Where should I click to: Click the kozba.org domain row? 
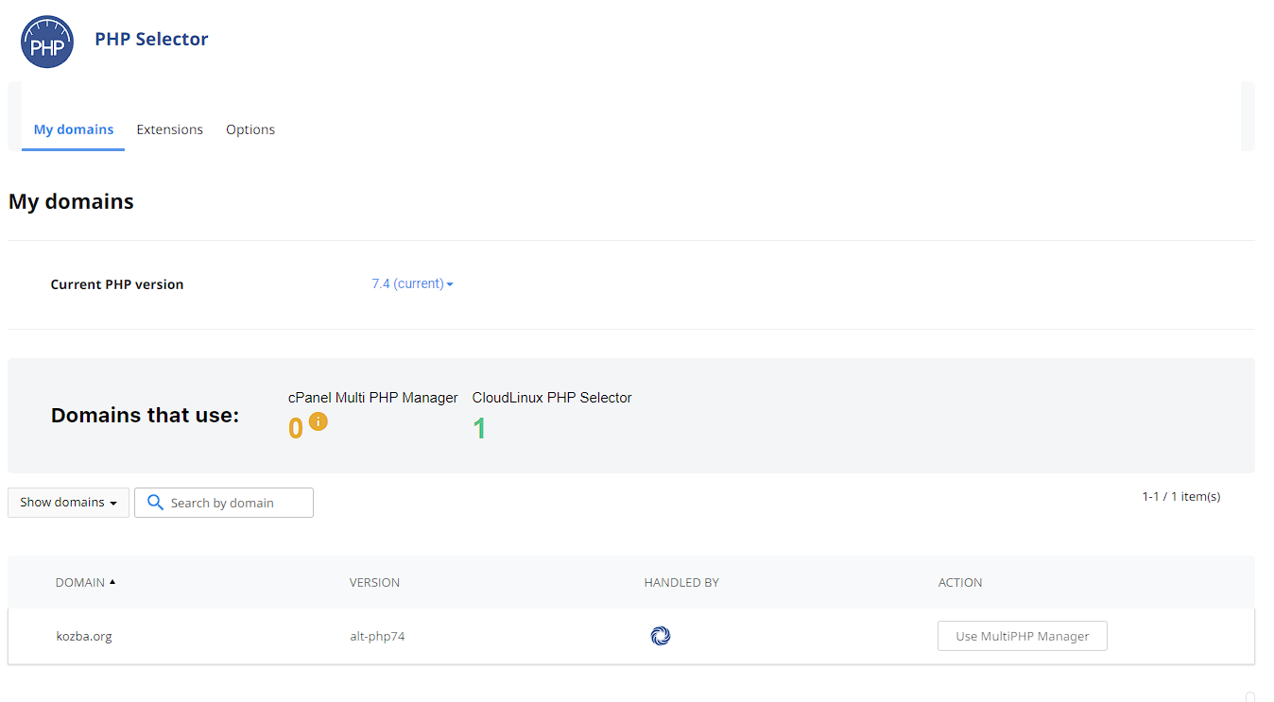click(x=631, y=636)
